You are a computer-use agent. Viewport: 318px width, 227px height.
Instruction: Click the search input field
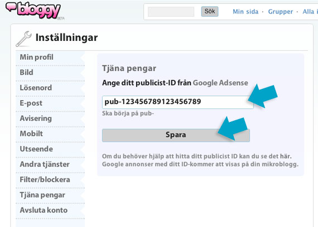pos(171,11)
